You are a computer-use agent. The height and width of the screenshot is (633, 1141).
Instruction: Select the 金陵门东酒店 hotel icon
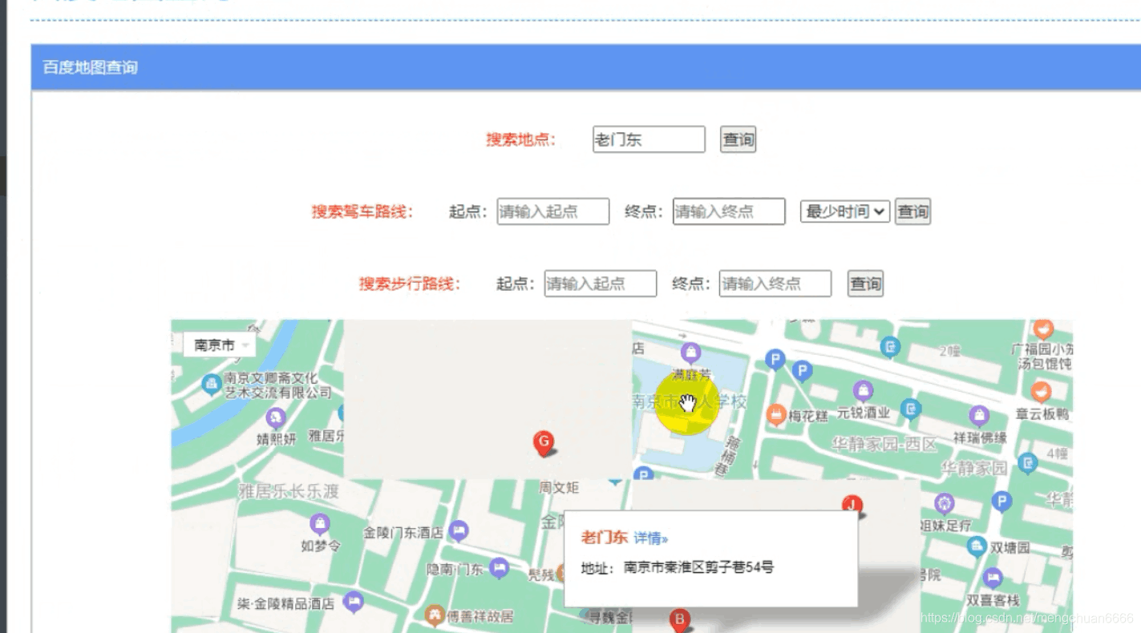459,530
